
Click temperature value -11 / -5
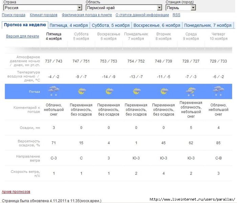[x=164, y=77]
